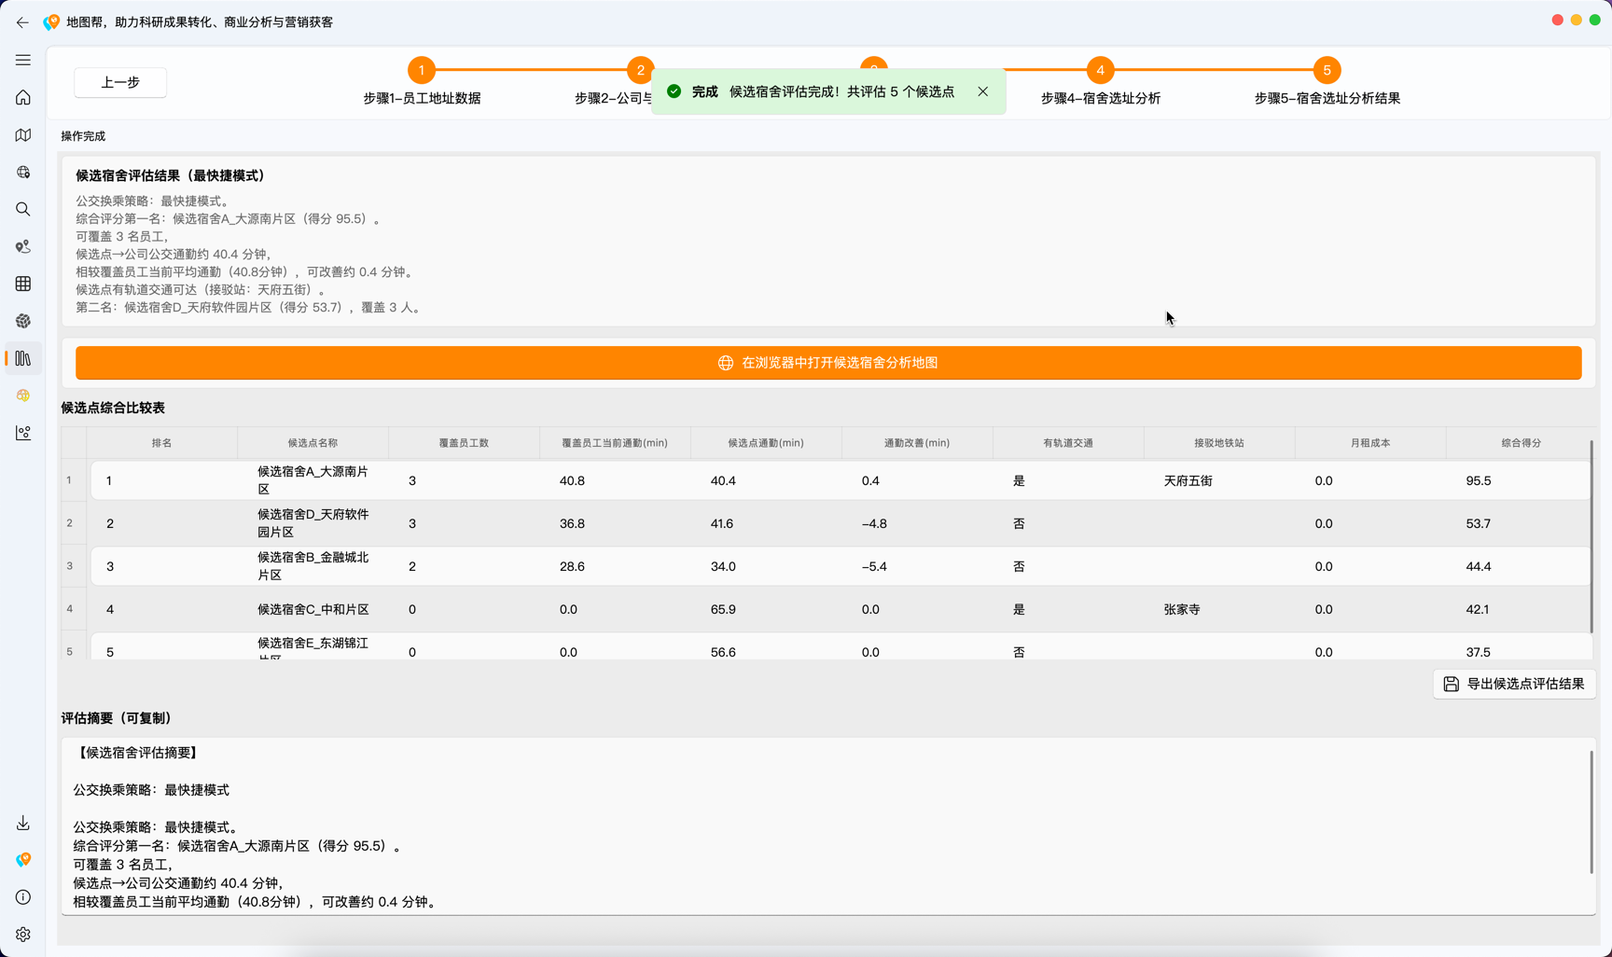The width and height of the screenshot is (1612, 957).
Task: Jump to step 1 员工地址数据
Action: [422, 71]
